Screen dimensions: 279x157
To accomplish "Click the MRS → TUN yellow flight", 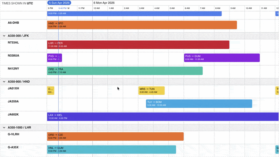I will point(152,91).
